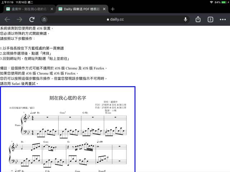Viewport: 230px width, 172px height.
Task: Tap the Wi-Fi status icon
Action: point(211,2)
